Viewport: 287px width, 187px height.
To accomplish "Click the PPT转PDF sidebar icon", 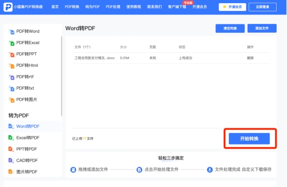I will click(x=11, y=149).
